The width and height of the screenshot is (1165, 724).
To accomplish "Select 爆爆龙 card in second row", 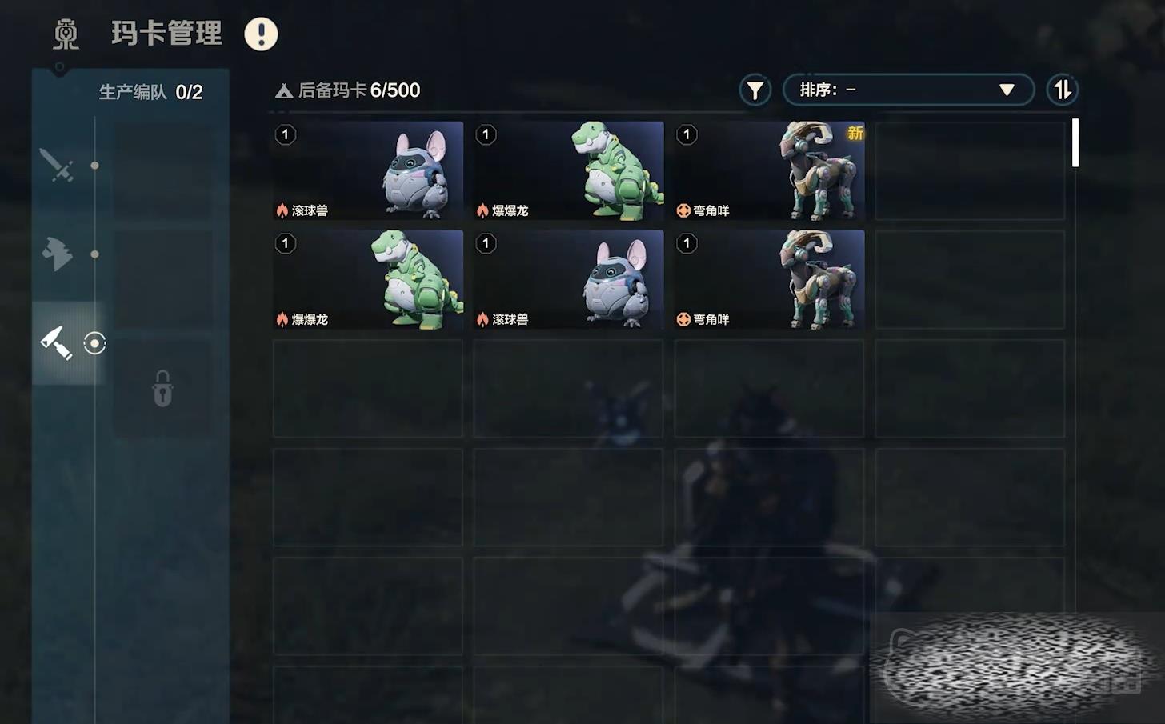I will (x=368, y=279).
